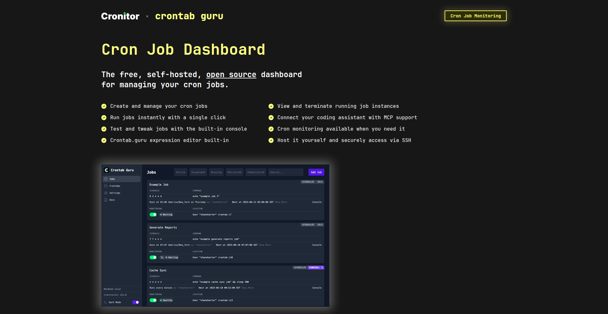This screenshot has width=608, height=314.
Task: Select the Unmonitored filter tab
Action: point(256,172)
